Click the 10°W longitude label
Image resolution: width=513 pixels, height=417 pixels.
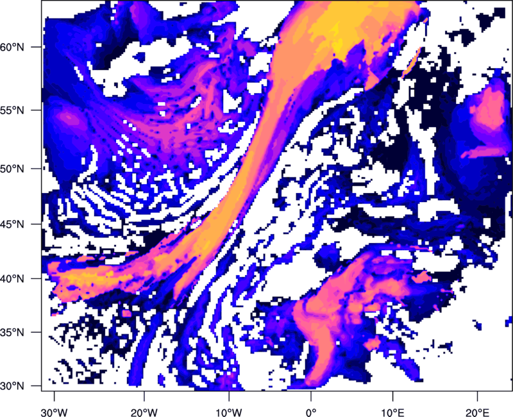point(229,413)
